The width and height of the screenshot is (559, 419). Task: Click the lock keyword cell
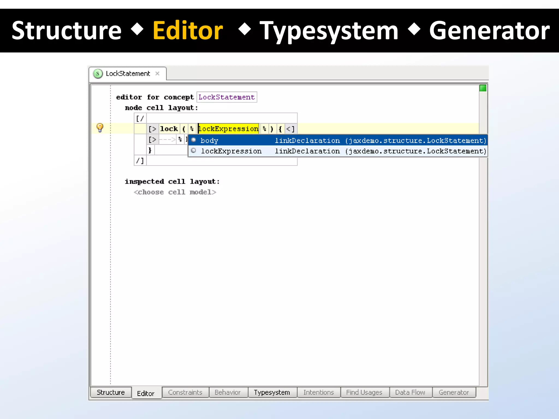click(x=169, y=129)
